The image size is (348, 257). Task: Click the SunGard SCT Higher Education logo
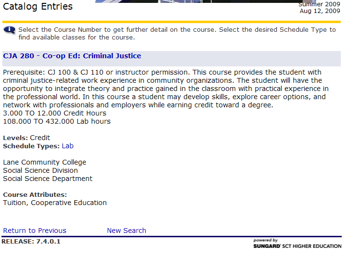tap(297, 244)
